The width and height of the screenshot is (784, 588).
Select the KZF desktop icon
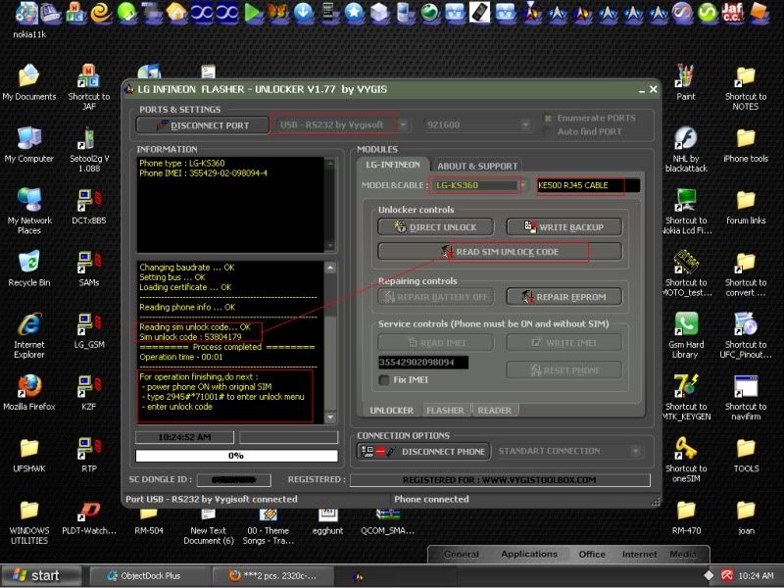click(88, 393)
